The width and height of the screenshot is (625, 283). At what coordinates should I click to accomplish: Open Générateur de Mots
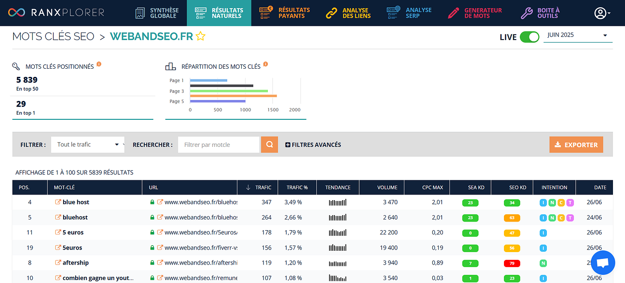coord(474,13)
